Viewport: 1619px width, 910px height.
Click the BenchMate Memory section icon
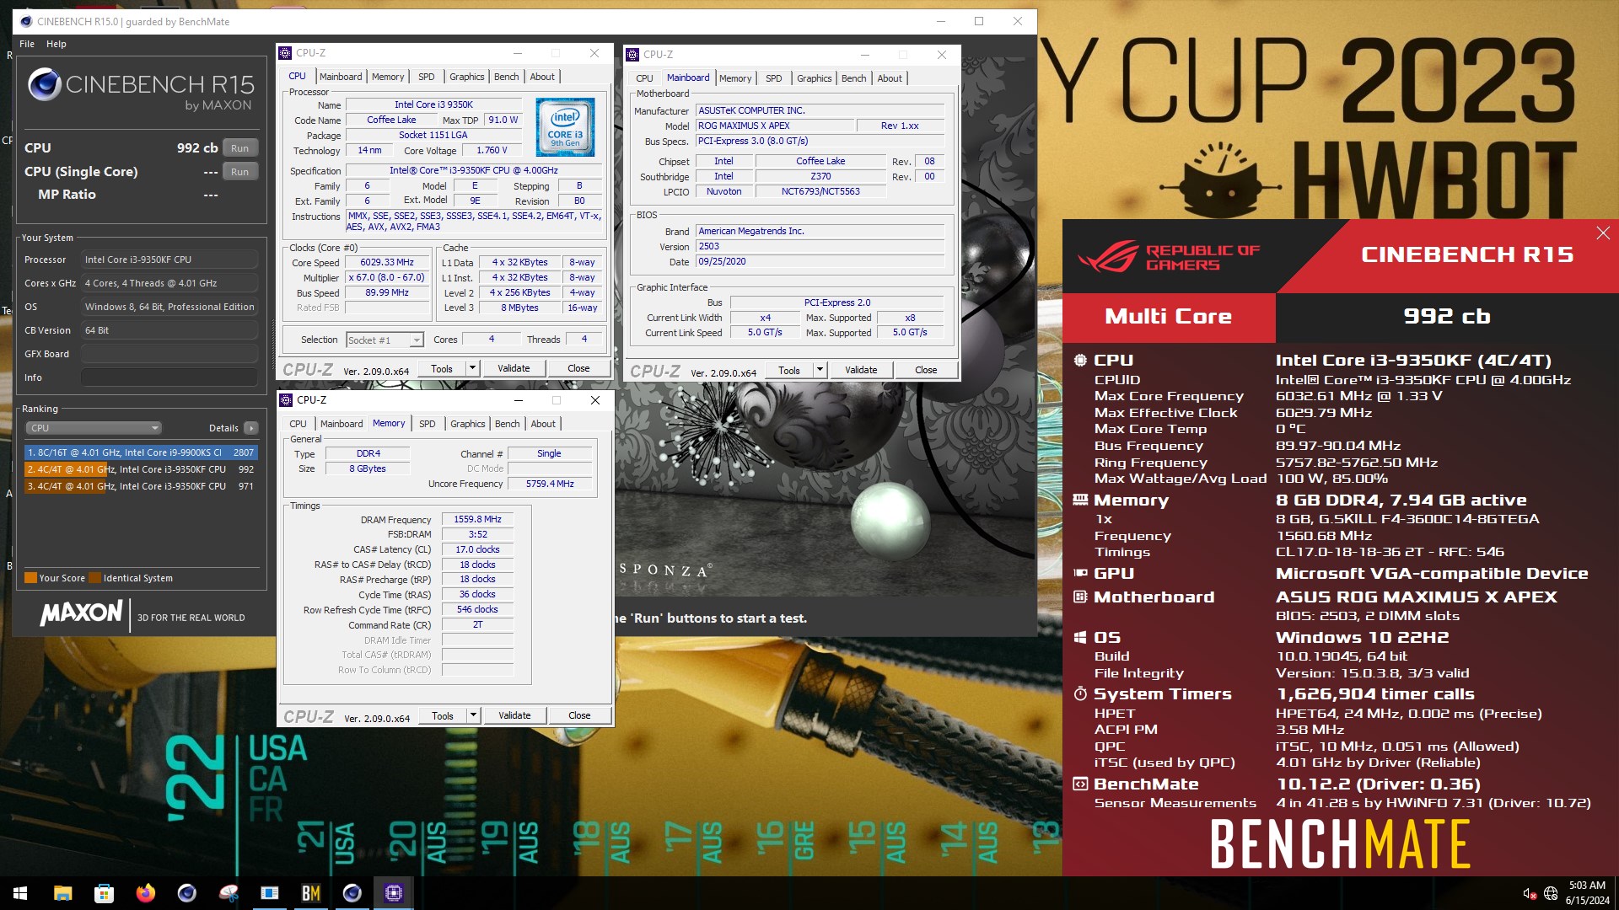(x=1080, y=500)
